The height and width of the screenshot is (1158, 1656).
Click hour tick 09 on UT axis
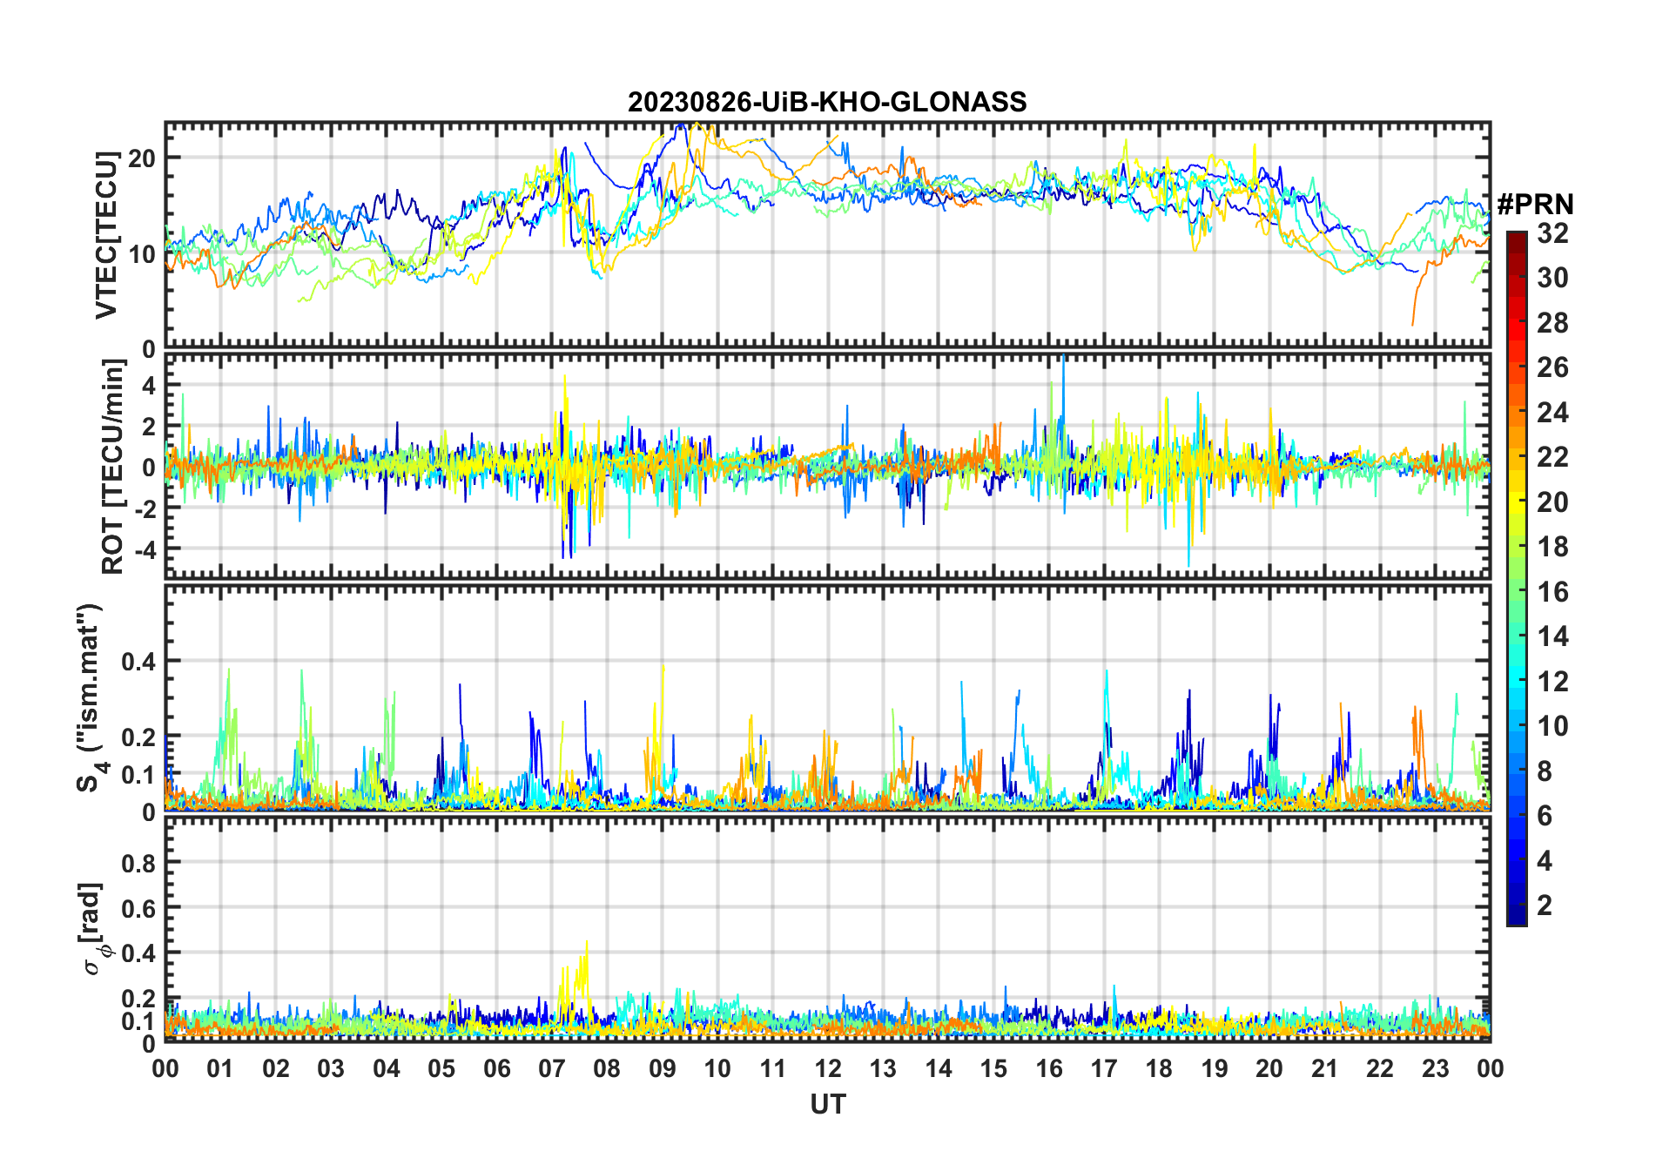pos(663,1068)
